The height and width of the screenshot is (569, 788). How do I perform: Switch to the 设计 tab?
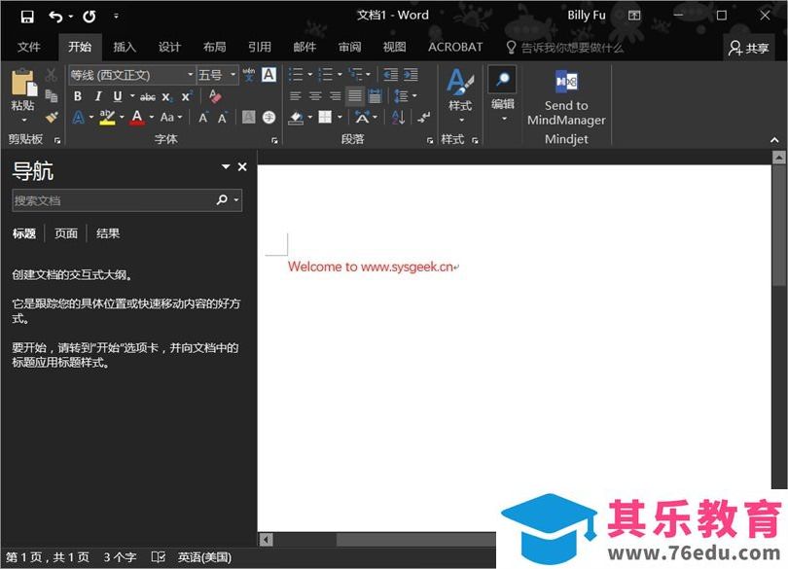coord(169,48)
